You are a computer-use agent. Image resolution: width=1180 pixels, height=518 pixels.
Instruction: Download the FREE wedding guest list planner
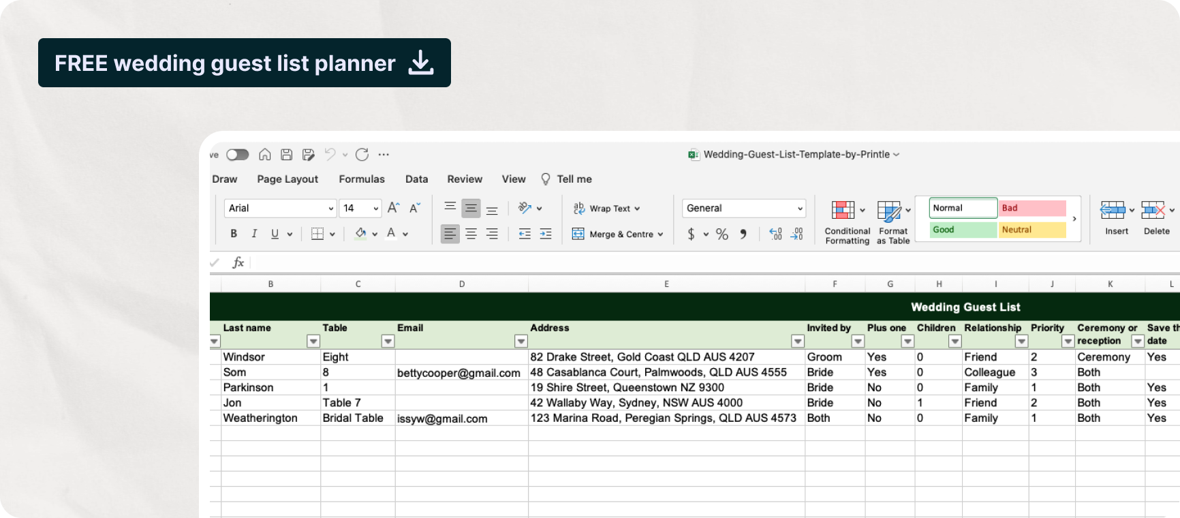click(245, 63)
